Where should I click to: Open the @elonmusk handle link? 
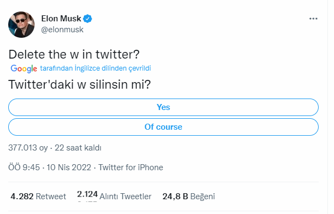click(62, 30)
